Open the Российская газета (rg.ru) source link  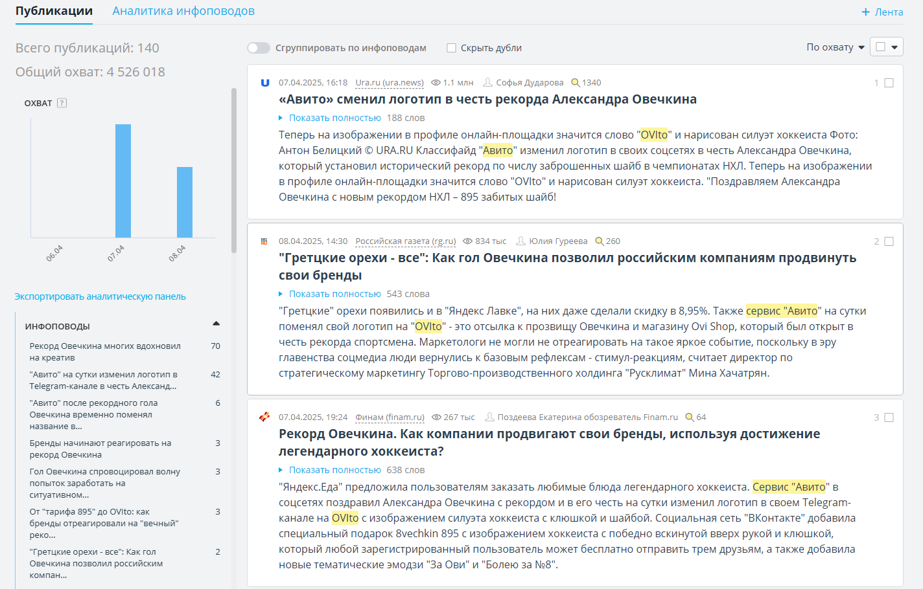(x=406, y=241)
